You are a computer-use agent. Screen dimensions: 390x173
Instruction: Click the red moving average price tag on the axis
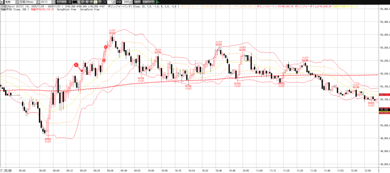coord(384,94)
